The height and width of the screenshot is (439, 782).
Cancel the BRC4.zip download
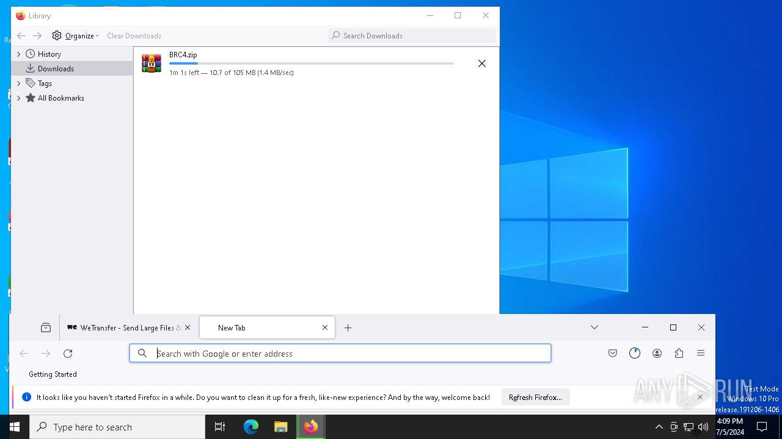[482, 63]
